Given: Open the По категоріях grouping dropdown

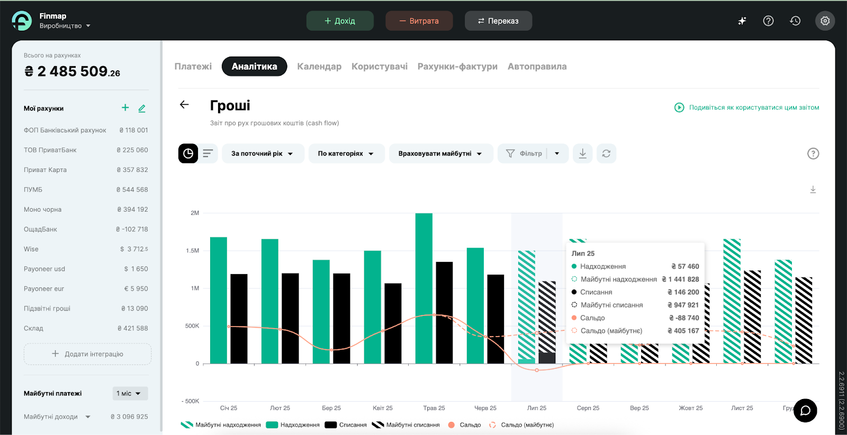Looking at the screenshot, I should click(347, 153).
